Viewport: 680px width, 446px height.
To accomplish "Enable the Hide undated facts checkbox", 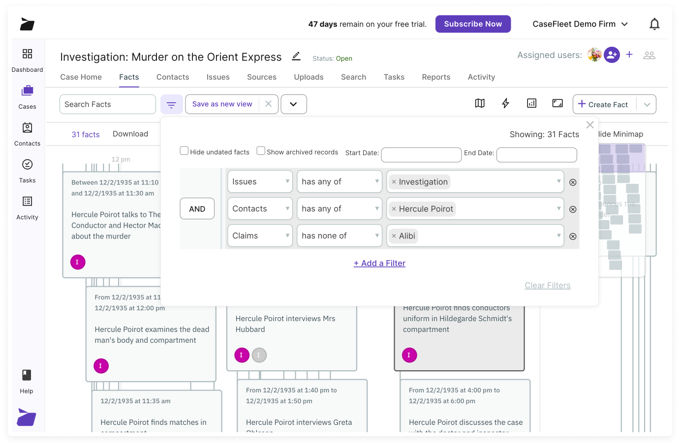I will click(x=184, y=150).
